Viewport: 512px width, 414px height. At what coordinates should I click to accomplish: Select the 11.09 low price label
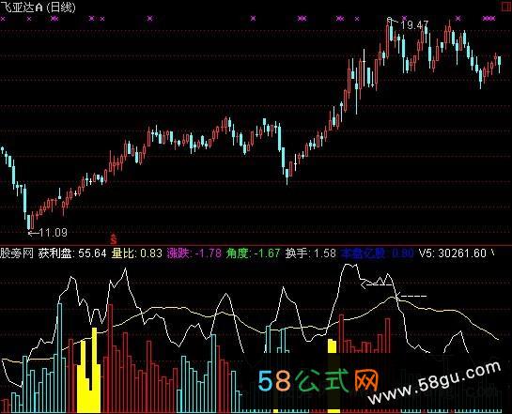[x=54, y=233]
